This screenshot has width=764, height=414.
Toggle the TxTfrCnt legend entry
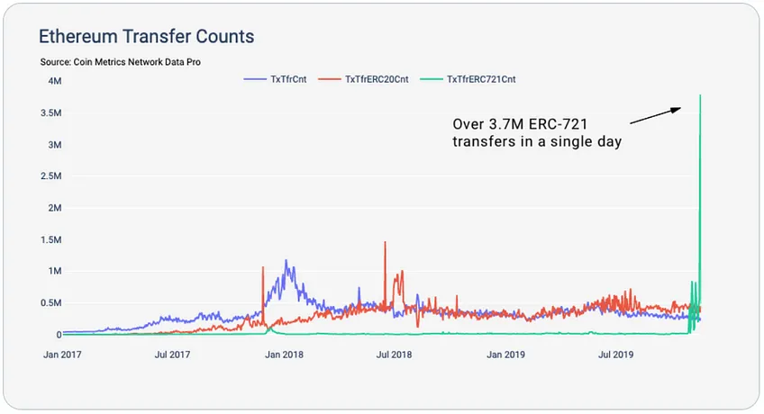[276, 79]
